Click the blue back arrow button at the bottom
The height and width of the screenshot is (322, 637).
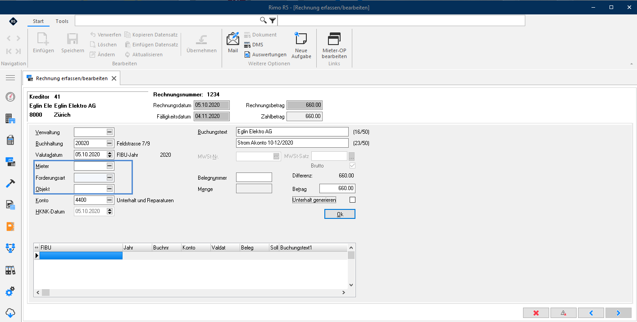[x=591, y=313]
